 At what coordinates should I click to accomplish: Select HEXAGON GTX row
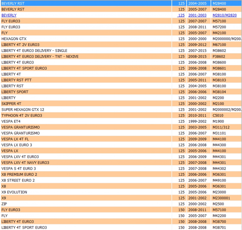(121, 39)
